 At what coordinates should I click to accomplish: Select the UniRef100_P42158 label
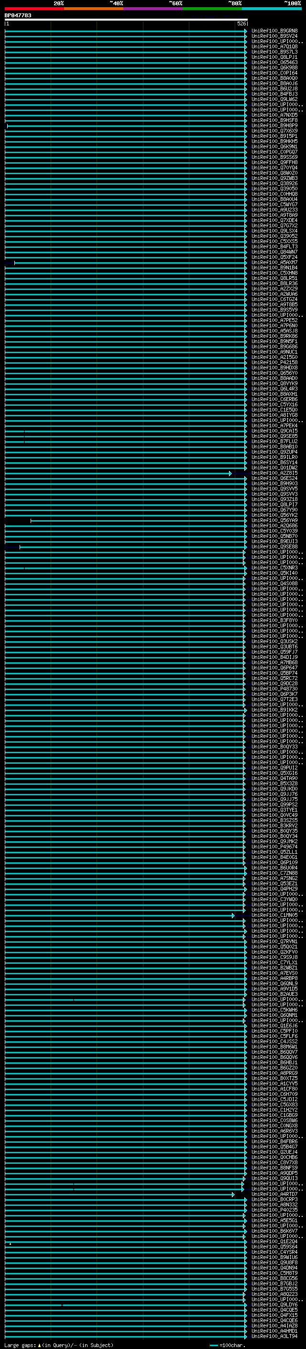(x=274, y=362)
